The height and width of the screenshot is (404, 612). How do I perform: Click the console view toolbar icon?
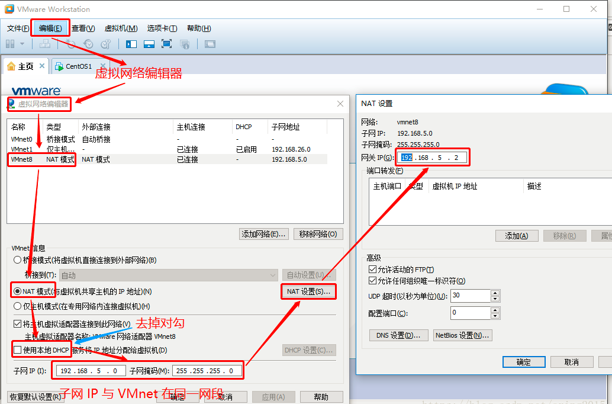pyautogui.click(x=210, y=44)
